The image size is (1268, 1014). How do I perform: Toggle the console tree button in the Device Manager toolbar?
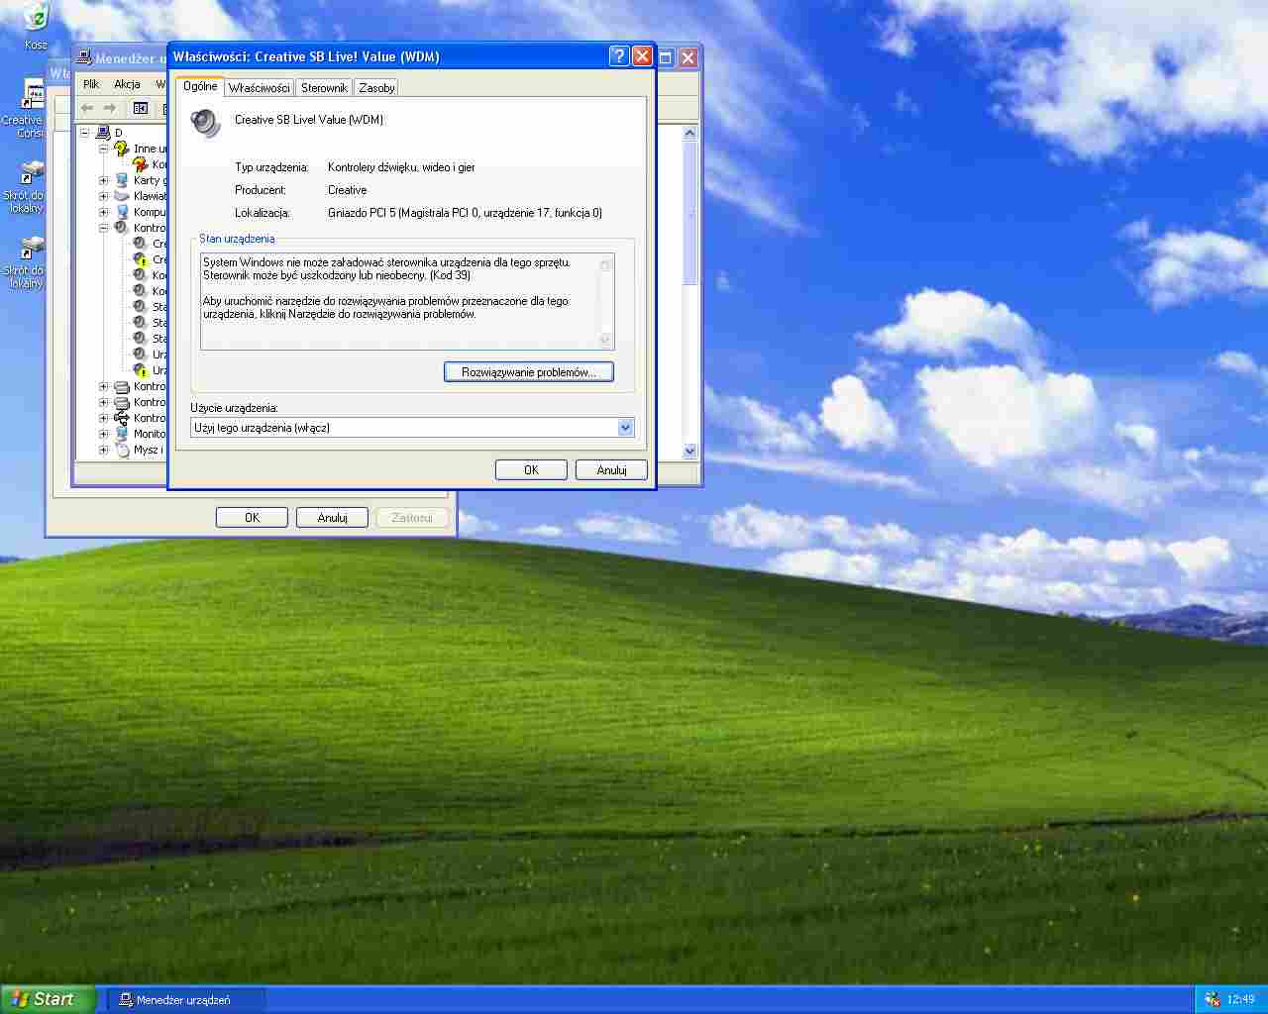[x=141, y=108]
